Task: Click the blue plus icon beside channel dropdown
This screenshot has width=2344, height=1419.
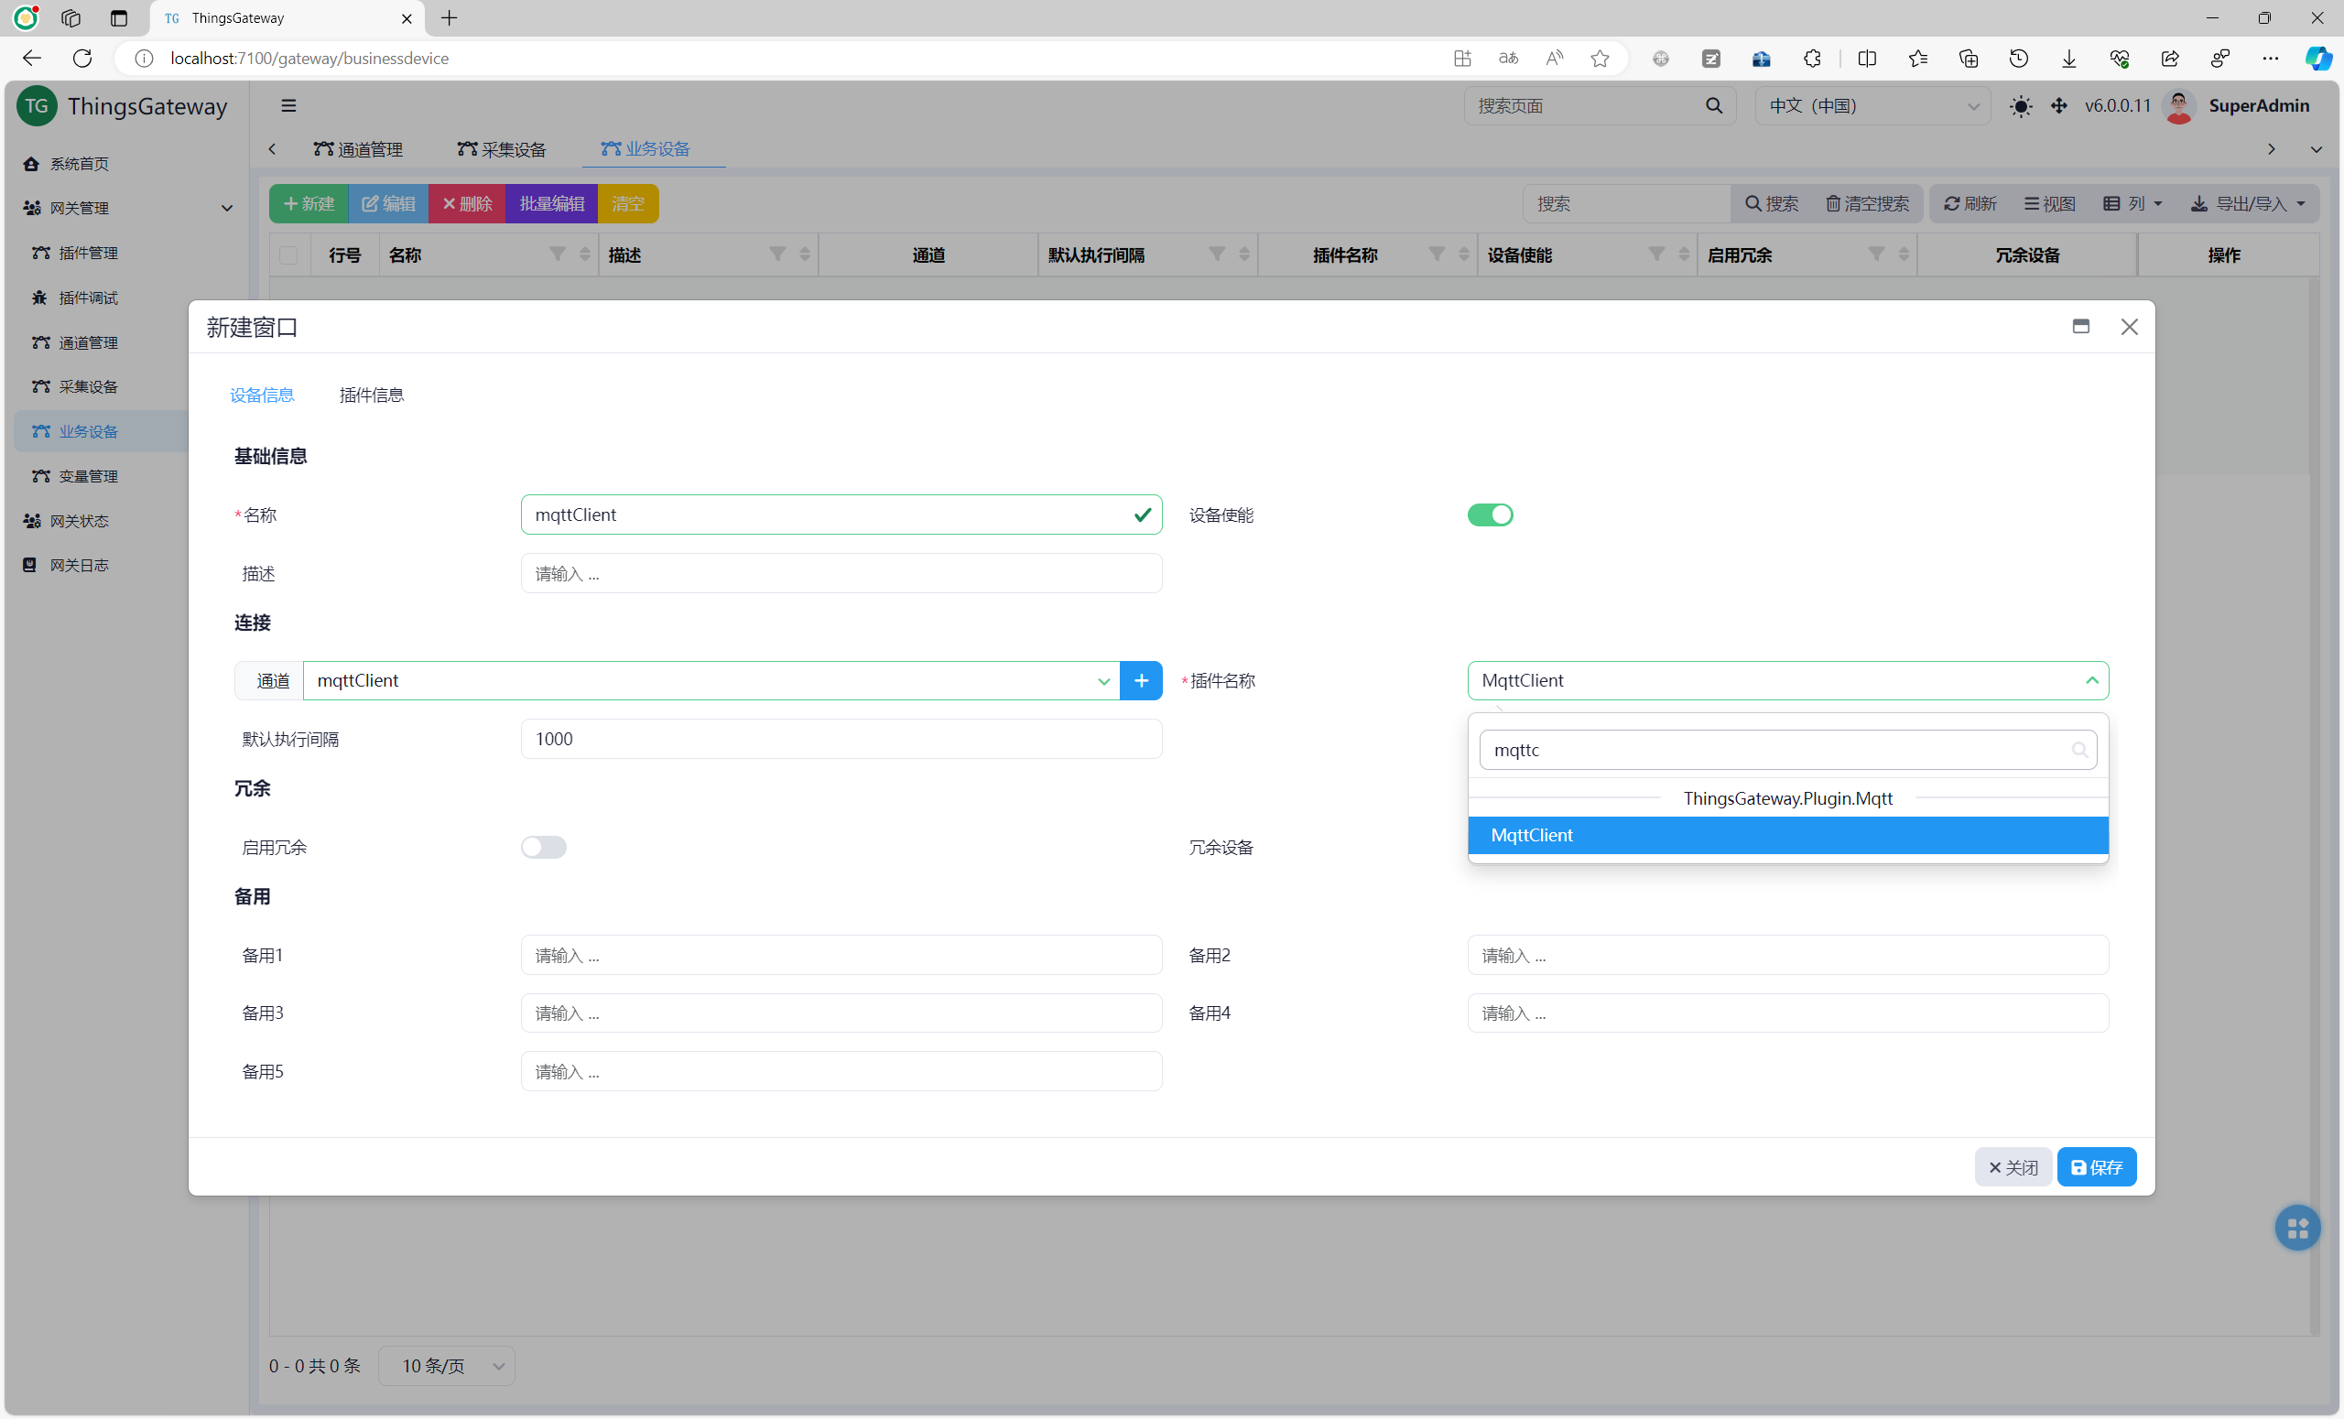Action: point(1141,680)
